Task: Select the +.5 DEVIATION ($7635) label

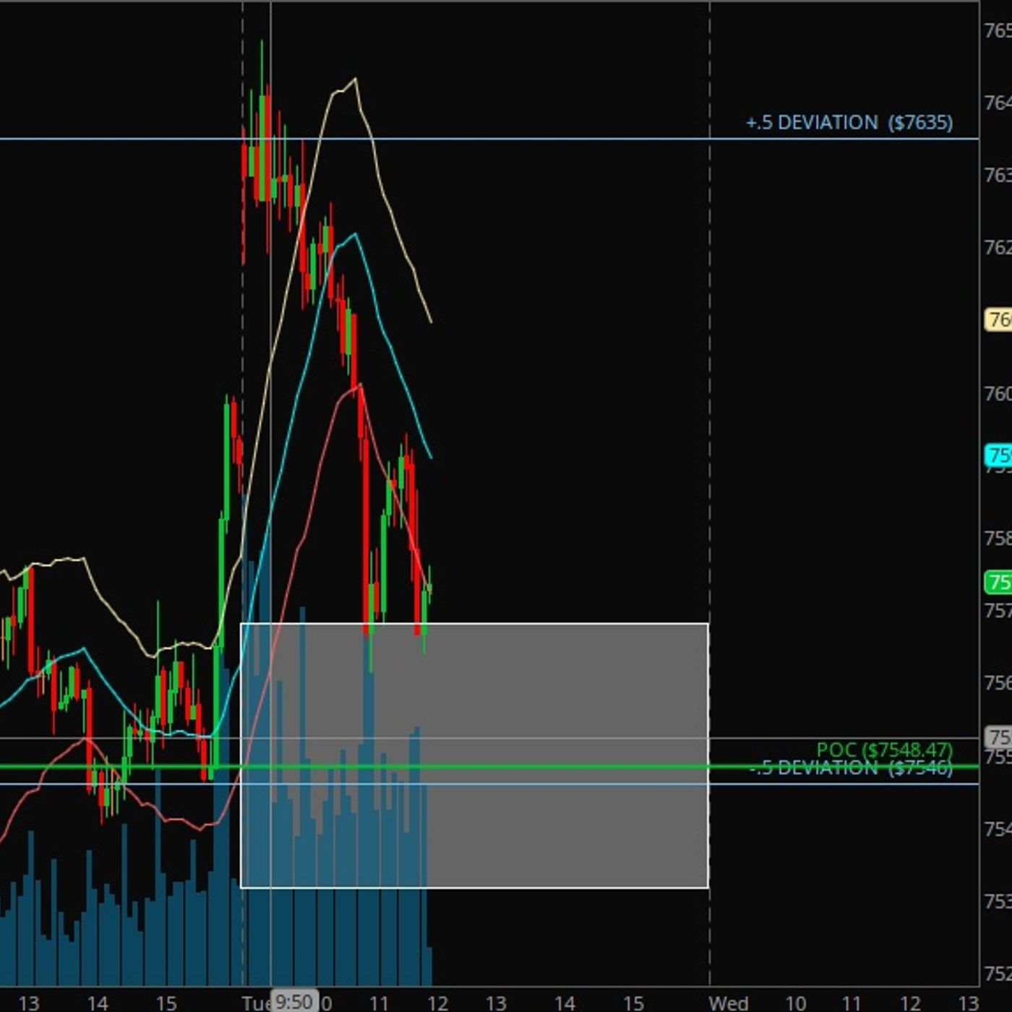Action: pos(849,122)
